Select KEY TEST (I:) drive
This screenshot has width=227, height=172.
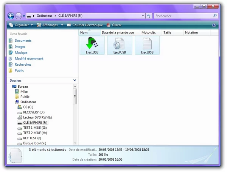click(x=32, y=138)
